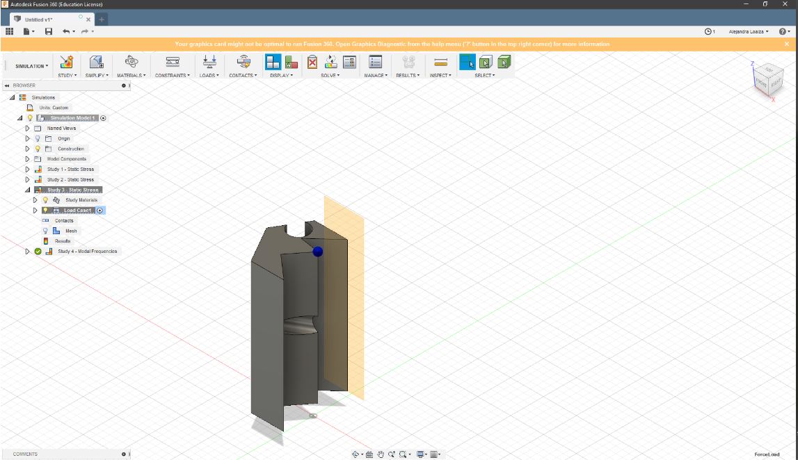Open the MANAGE menu
The width and height of the screenshot is (798, 460).
pyautogui.click(x=376, y=75)
